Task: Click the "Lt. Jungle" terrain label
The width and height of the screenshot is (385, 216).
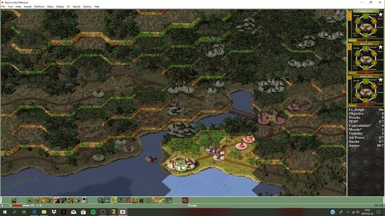Action: pyautogui.click(x=357, y=110)
